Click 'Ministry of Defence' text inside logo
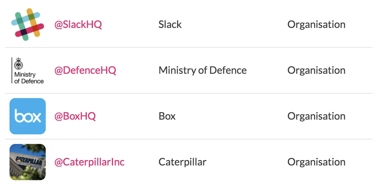Screen dimensions: 382x190 (29, 78)
